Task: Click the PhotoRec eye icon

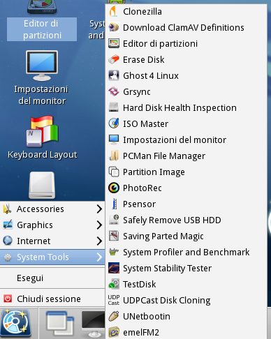Action: [114, 188]
